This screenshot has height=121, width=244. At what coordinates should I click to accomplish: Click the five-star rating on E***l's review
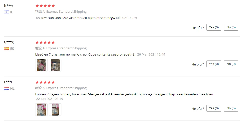click(x=45, y=82)
